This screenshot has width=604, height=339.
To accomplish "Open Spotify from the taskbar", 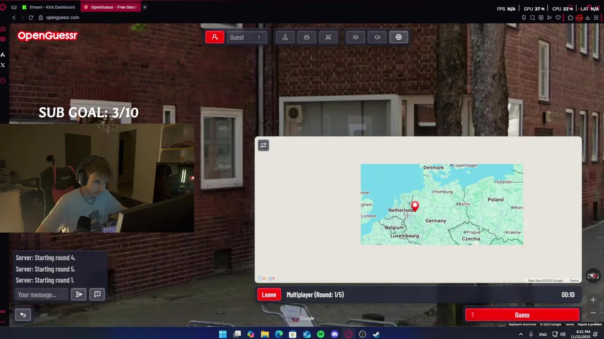I will 321,334.
